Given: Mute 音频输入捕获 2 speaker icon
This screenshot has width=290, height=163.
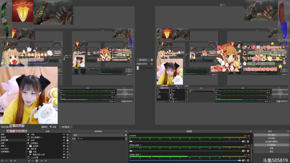Looking at the screenshot, I should coord(244,160).
